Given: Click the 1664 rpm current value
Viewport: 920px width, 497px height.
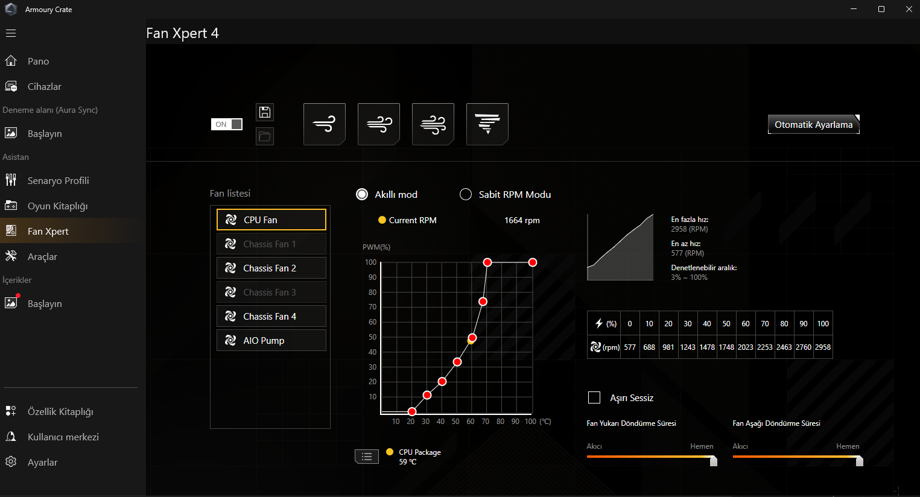Looking at the screenshot, I should (x=522, y=220).
